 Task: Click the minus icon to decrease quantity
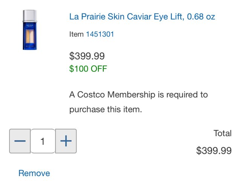tap(20, 141)
